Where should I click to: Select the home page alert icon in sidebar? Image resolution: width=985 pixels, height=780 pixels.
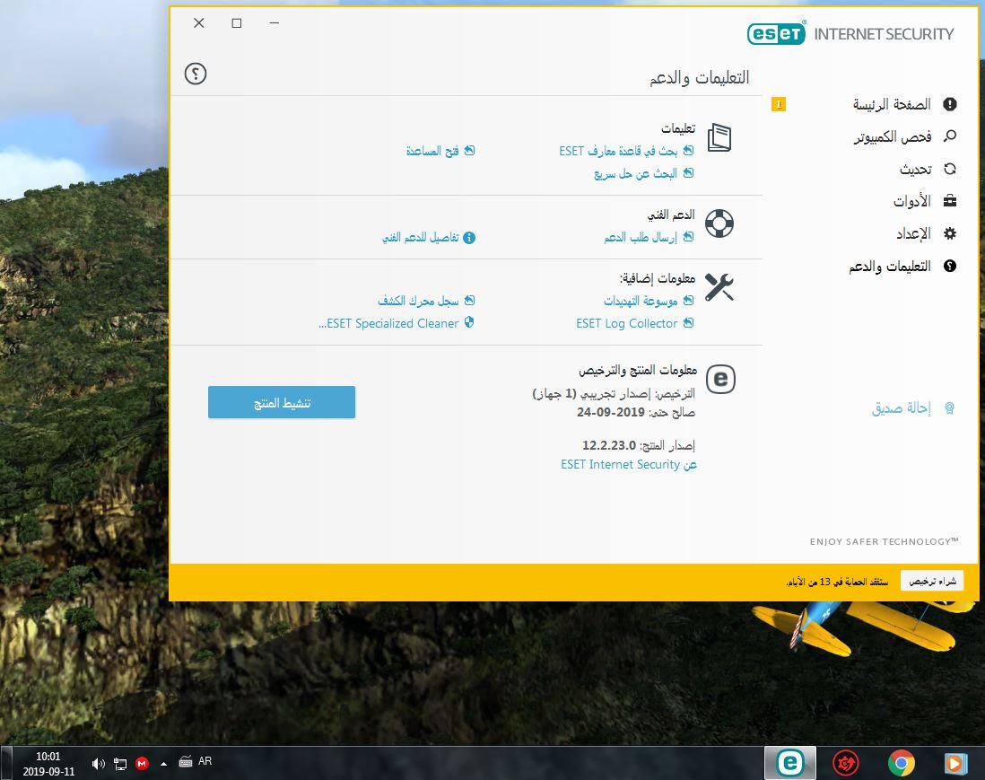point(950,104)
